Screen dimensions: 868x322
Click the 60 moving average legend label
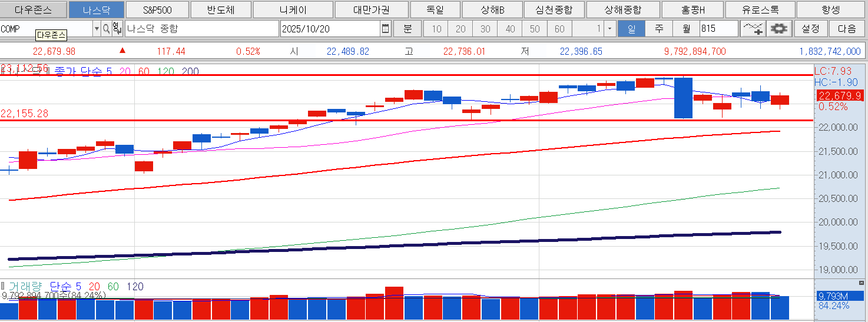[x=144, y=72]
